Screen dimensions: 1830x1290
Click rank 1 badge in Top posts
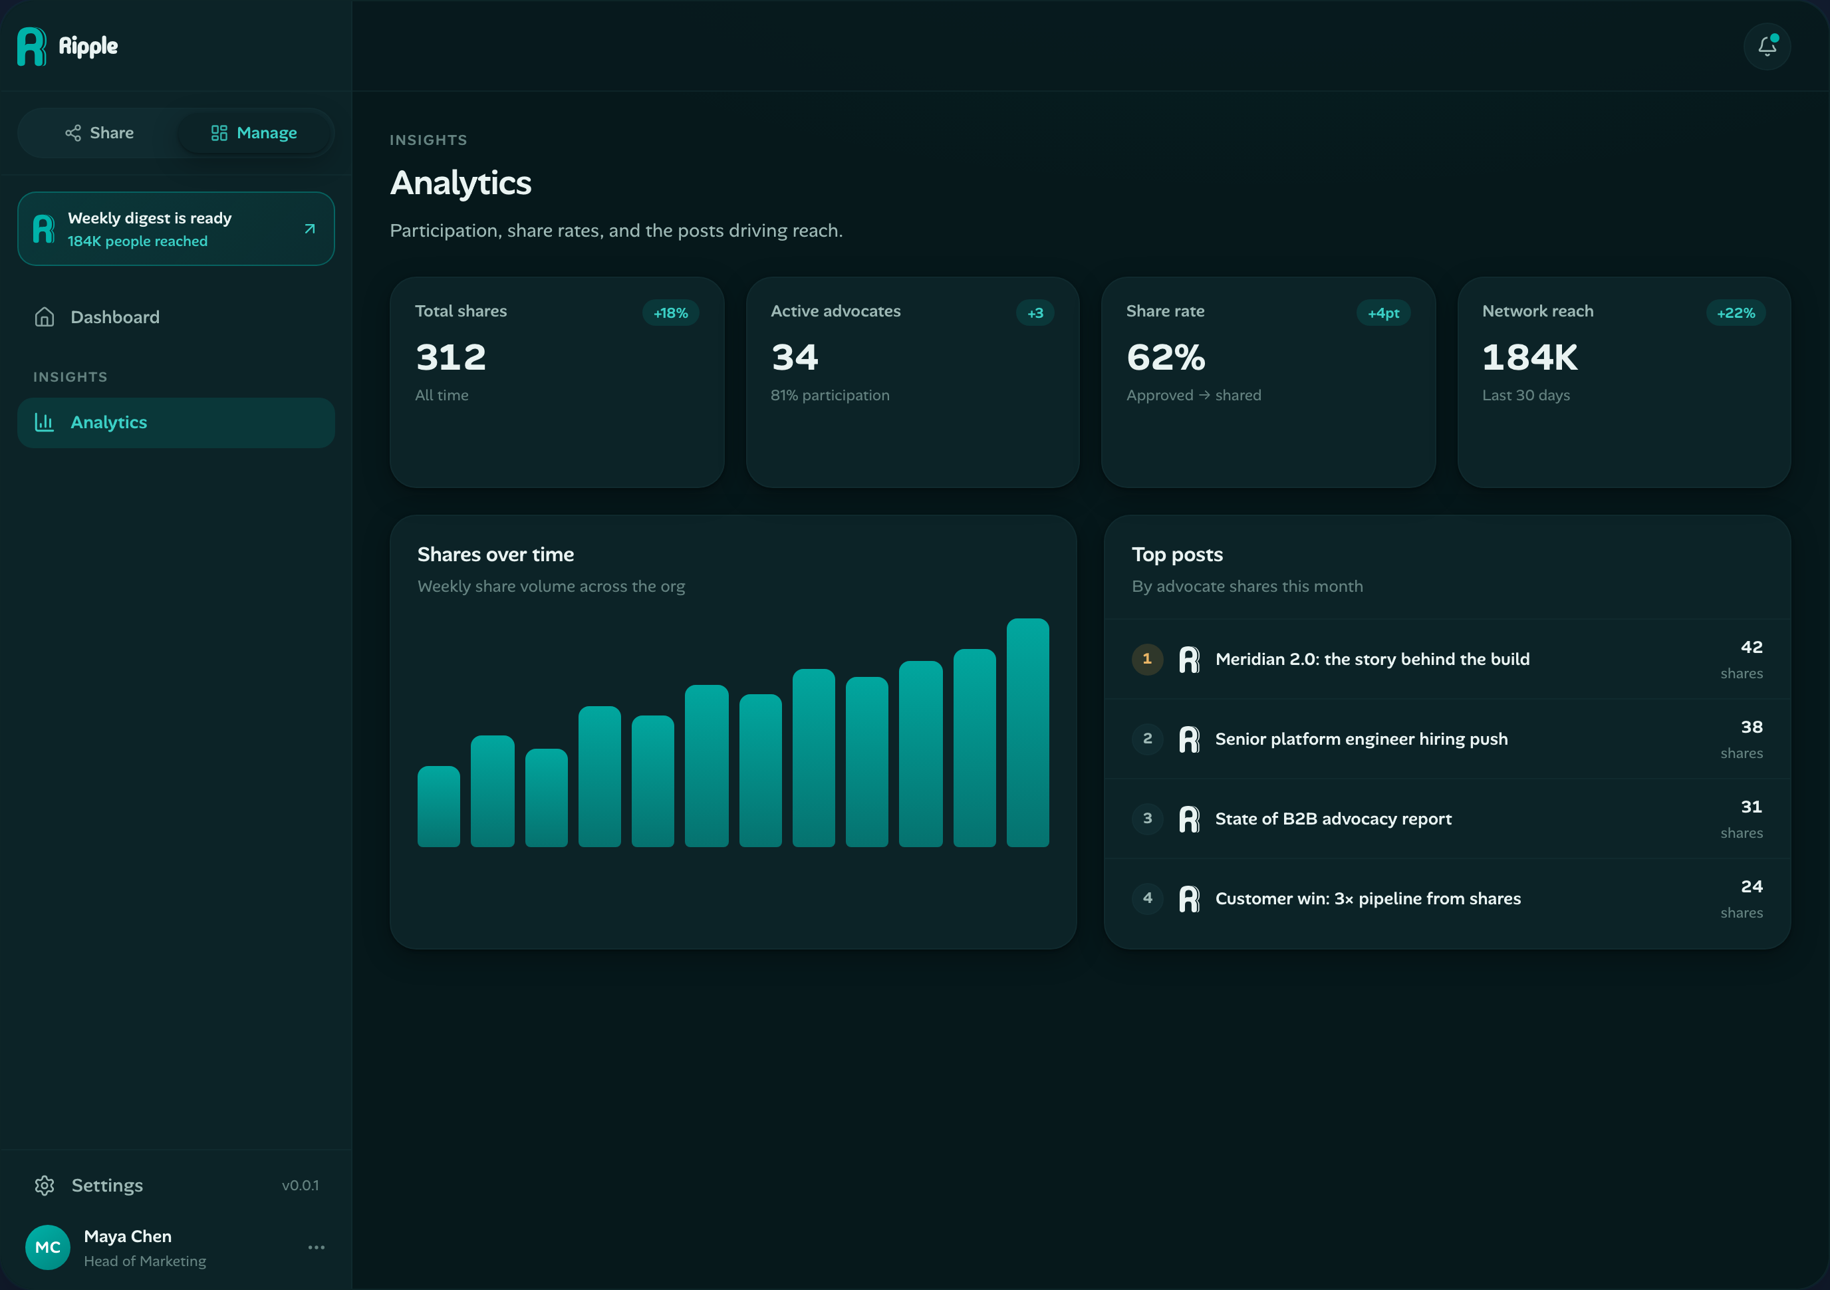1148,659
